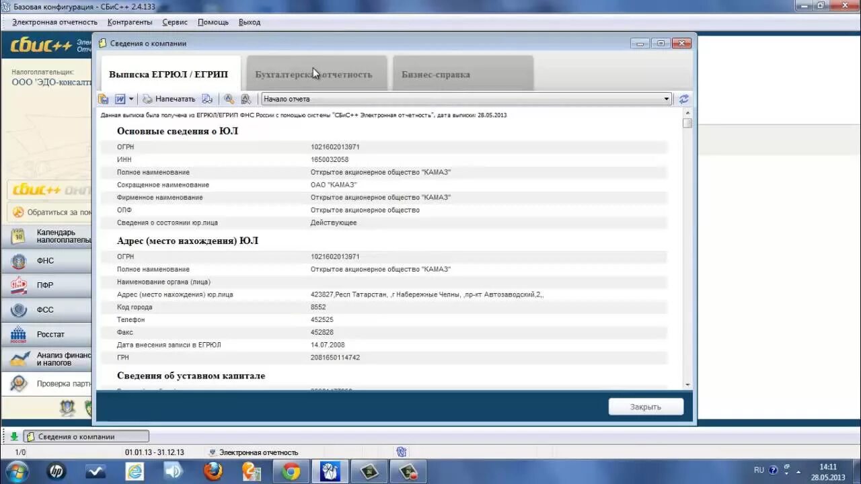Open Проверка партнеров section in sidebar
This screenshot has width=861, height=484.
pyautogui.click(x=47, y=384)
